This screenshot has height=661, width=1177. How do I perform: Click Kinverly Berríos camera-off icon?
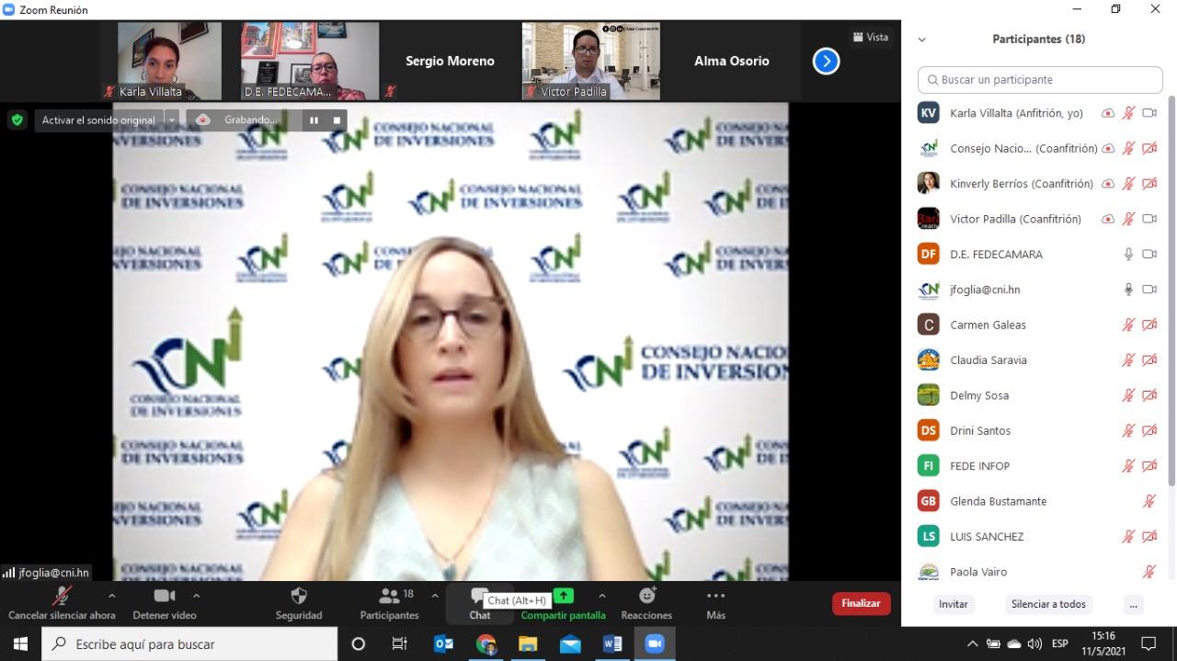1149,184
